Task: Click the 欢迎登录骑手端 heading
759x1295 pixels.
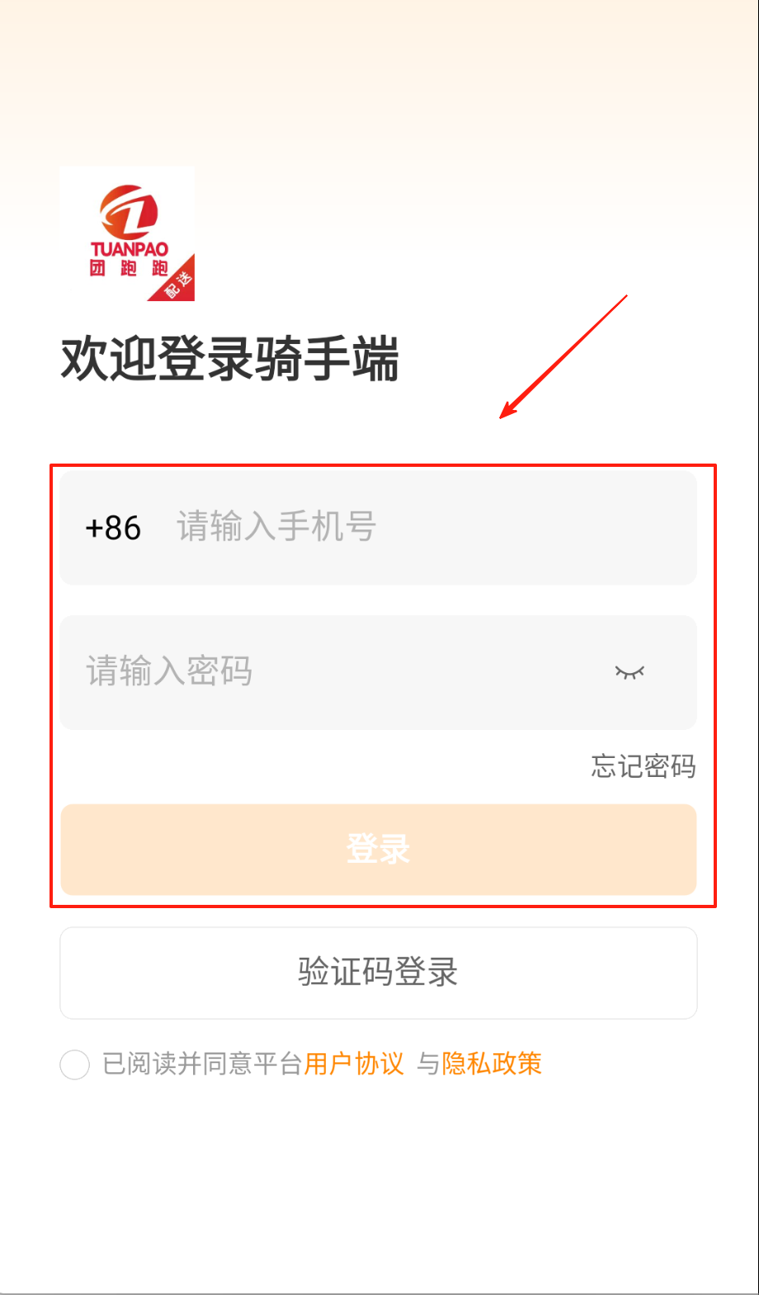Action: point(229,359)
